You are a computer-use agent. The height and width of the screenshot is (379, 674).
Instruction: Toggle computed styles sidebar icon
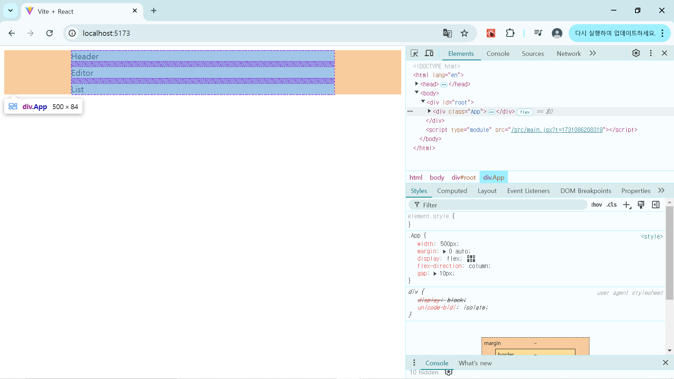click(x=656, y=205)
